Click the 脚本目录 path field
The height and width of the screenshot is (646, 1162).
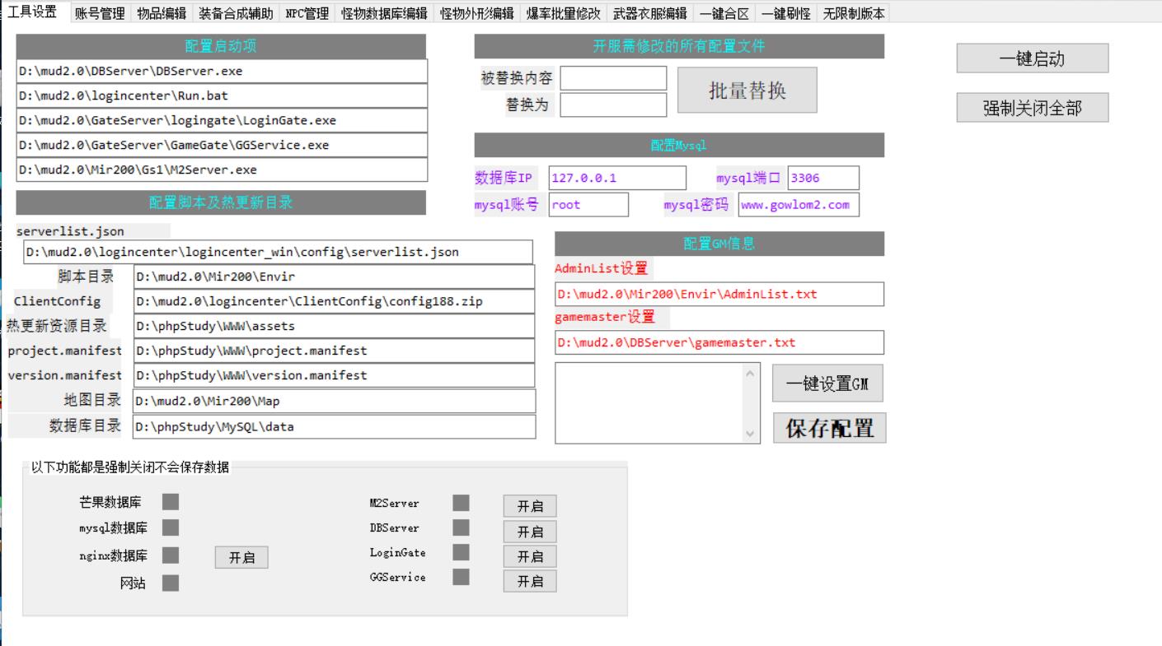point(334,277)
